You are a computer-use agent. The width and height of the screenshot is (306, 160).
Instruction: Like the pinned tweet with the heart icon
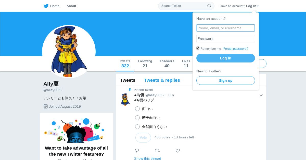click(178, 151)
